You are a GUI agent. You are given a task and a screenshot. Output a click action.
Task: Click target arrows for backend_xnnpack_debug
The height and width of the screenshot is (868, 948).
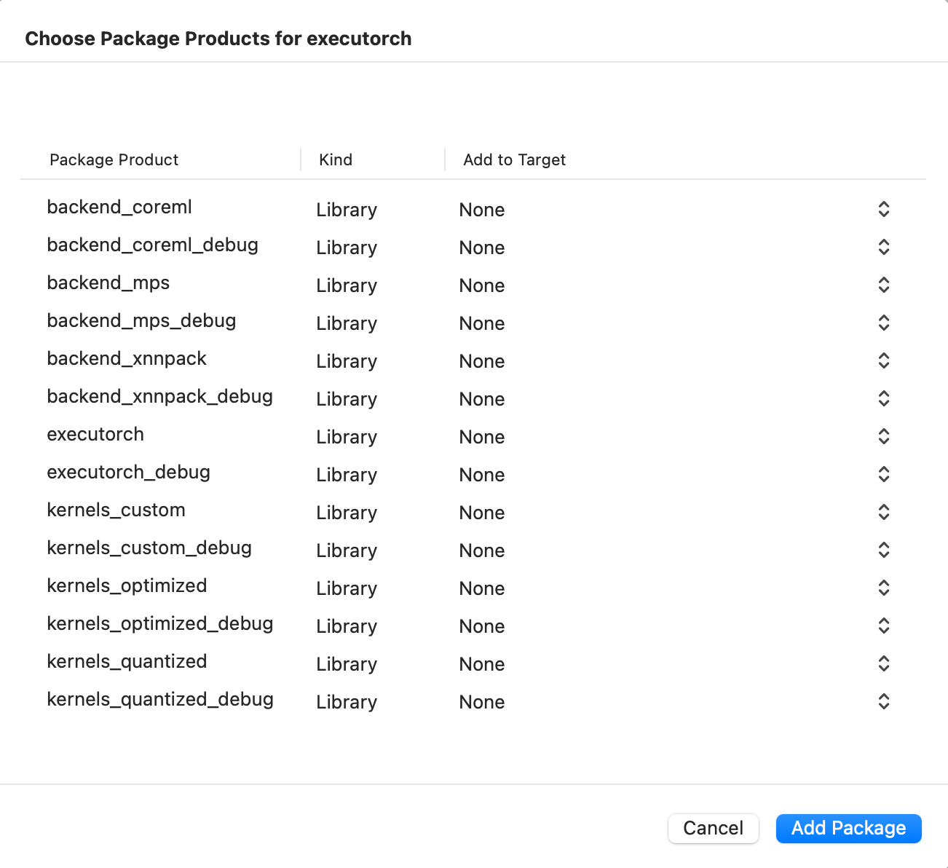click(x=883, y=399)
